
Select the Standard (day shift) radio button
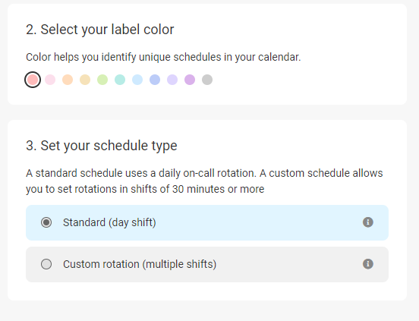point(46,222)
